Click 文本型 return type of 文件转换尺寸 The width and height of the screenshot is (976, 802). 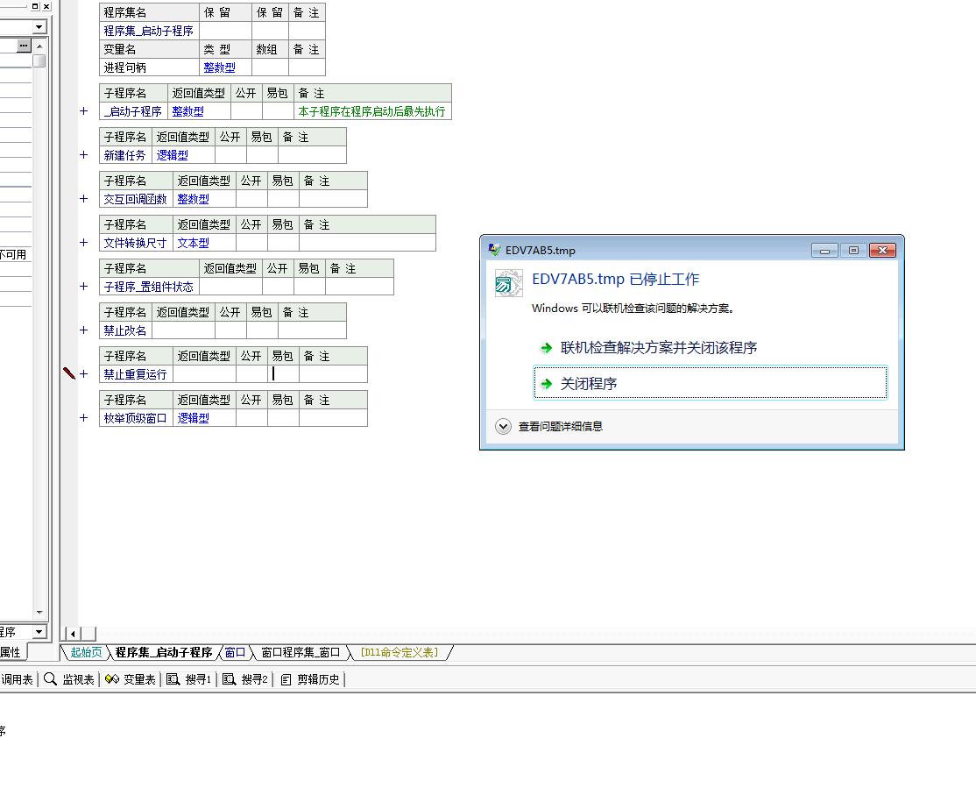coord(193,243)
